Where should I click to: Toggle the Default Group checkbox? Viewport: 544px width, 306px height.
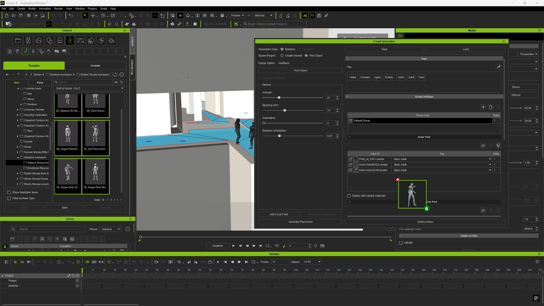(x=351, y=121)
